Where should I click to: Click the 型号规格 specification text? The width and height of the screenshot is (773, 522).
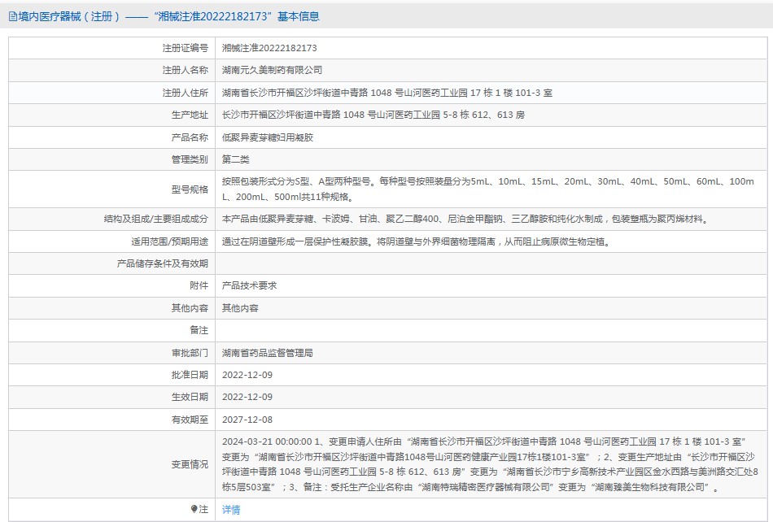click(x=488, y=189)
